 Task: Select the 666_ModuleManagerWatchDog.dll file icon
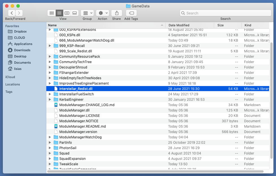click(56, 40)
